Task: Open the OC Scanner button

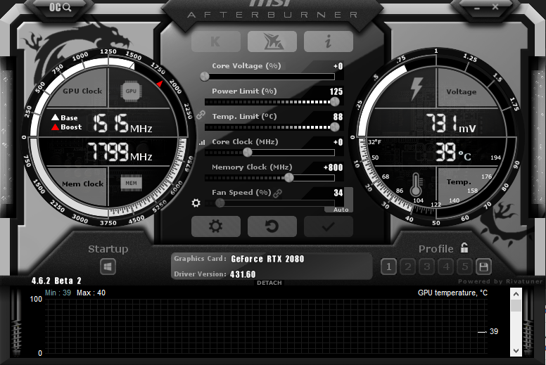Action: pos(60,7)
